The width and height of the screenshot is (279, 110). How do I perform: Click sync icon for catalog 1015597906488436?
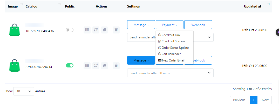[96, 30]
